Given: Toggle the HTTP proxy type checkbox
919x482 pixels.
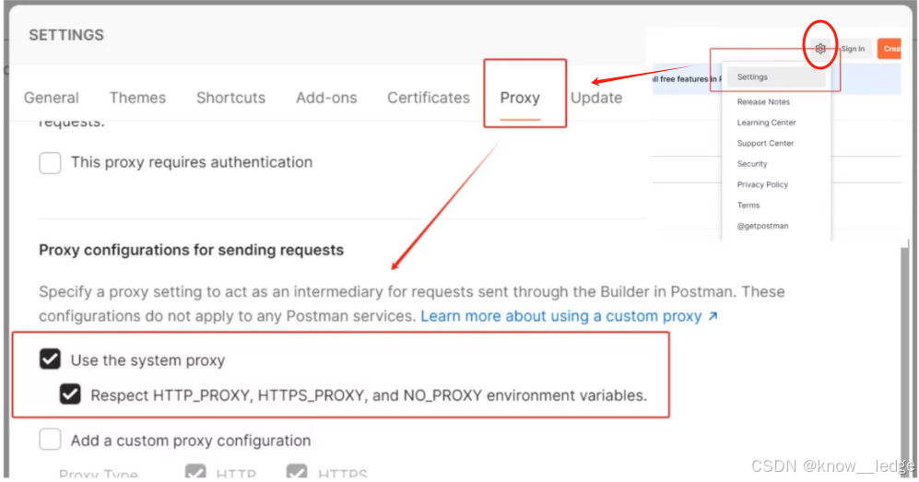Looking at the screenshot, I should pyautogui.click(x=195, y=472).
